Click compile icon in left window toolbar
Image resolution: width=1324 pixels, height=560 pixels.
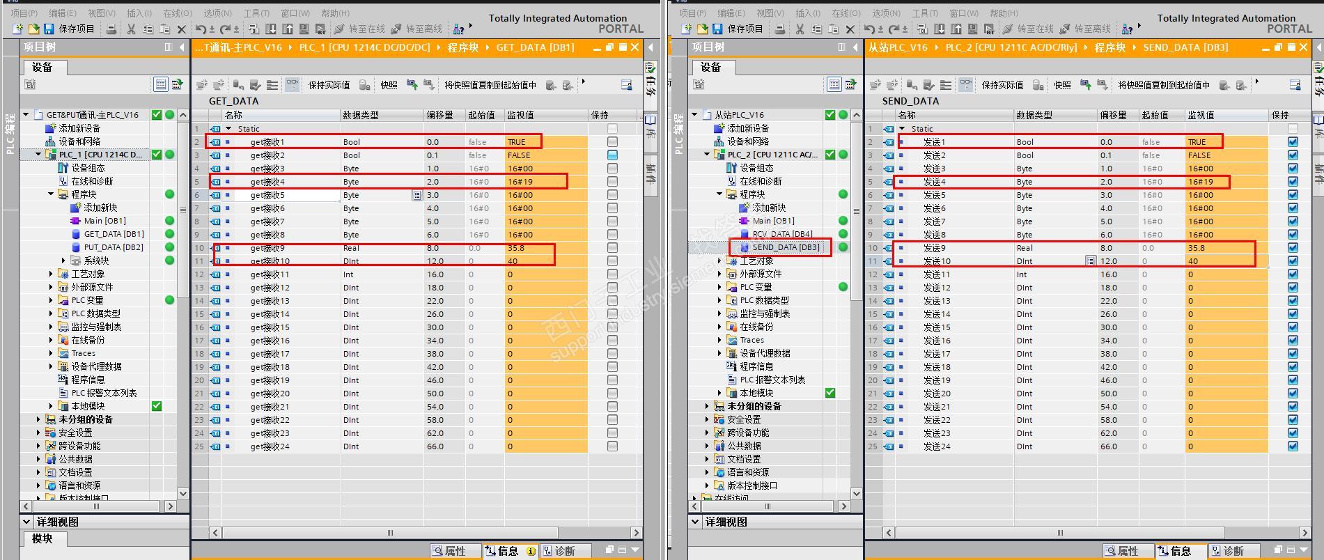coord(254,29)
